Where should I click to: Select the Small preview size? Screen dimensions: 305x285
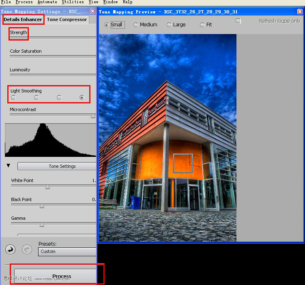(x=106, y=25)
